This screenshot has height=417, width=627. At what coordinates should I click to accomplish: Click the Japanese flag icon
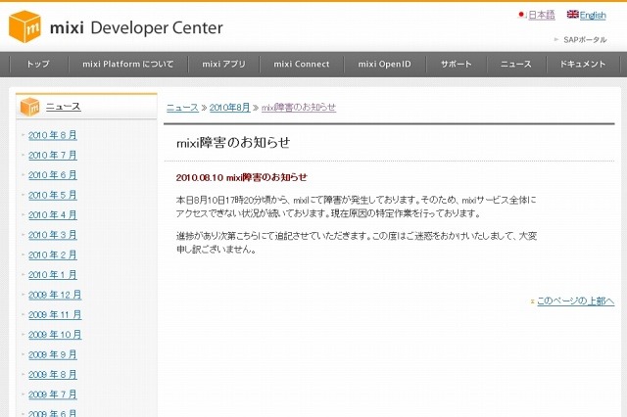click(x=521, y=15)
